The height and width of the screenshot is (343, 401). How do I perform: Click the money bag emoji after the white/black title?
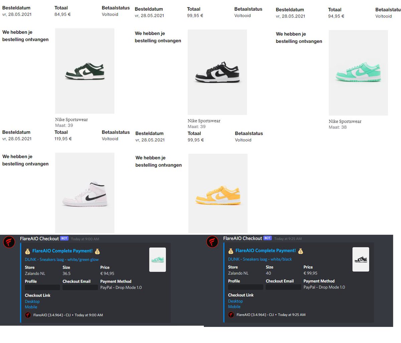tap(300, 251)
